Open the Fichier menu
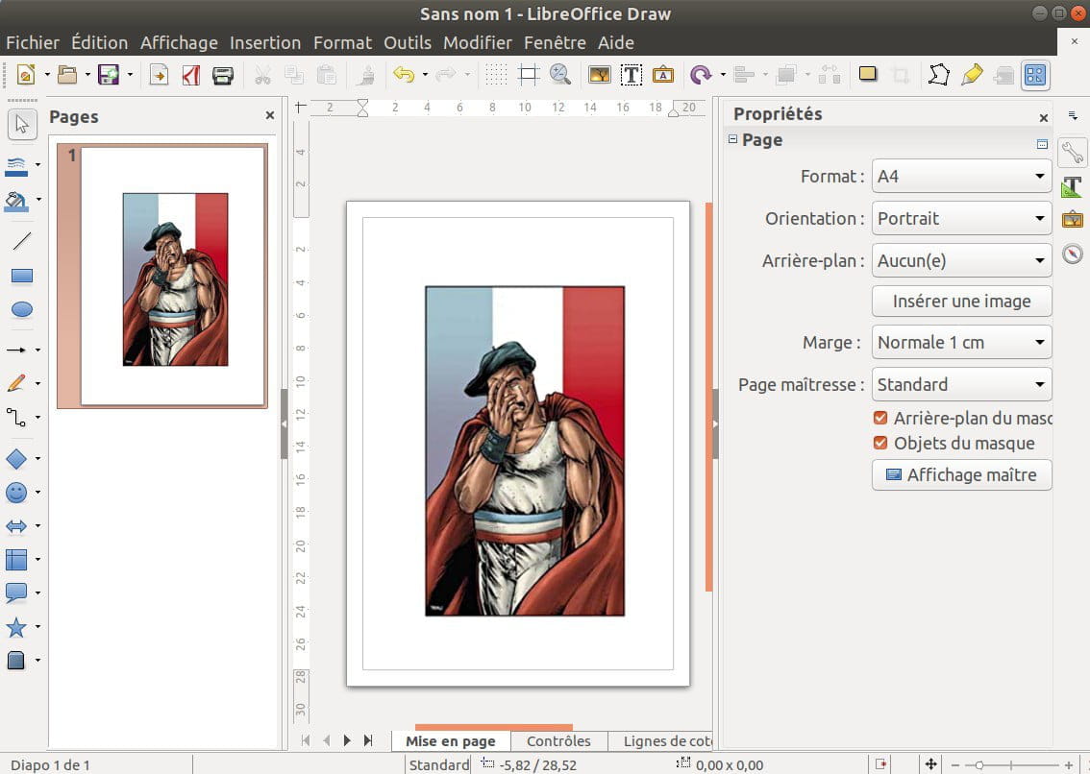The image size is (1090, 774). tap(33, 42)
